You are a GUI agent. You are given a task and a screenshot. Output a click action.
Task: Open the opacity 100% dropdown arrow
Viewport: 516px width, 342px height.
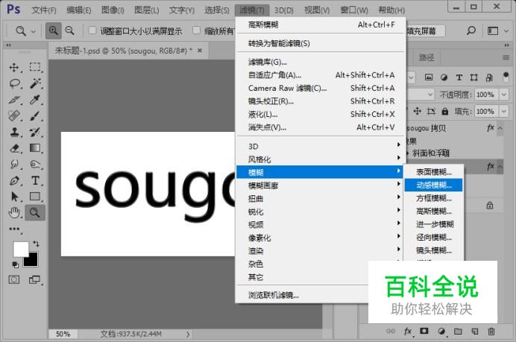click(504, 95)
